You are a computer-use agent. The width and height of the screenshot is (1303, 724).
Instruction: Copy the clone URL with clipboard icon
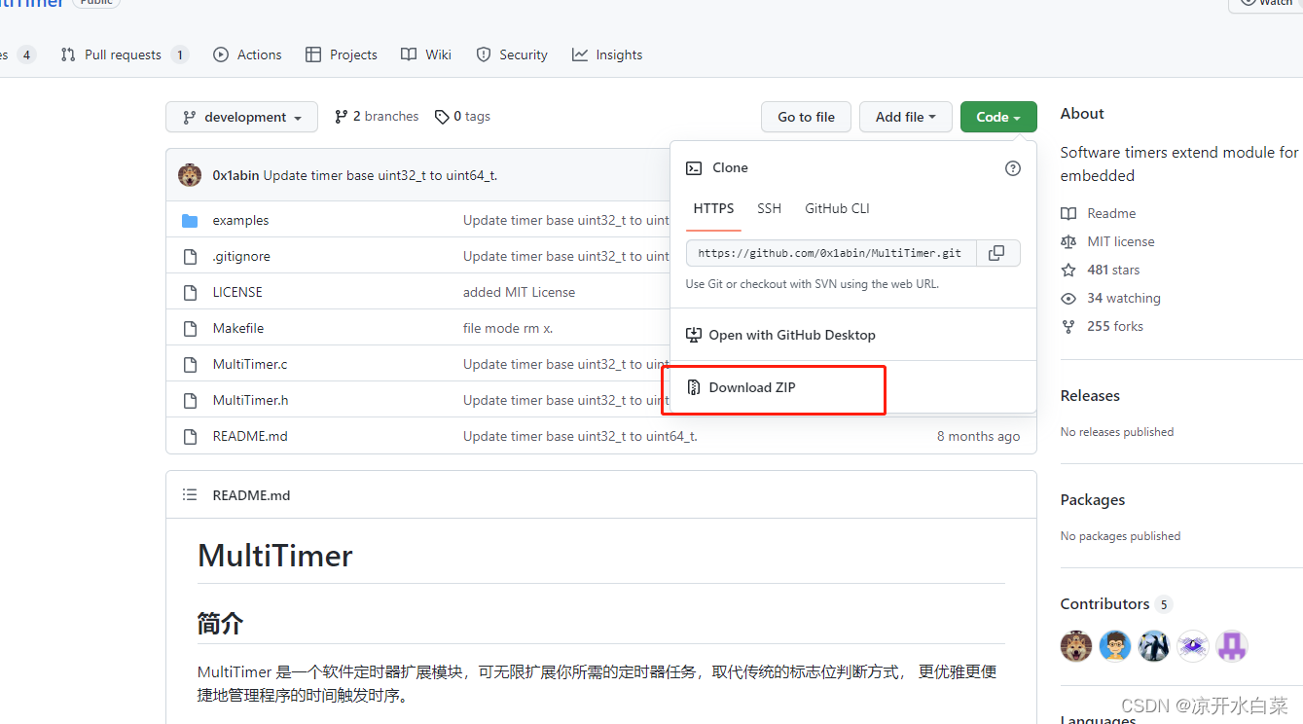(996, 253)
